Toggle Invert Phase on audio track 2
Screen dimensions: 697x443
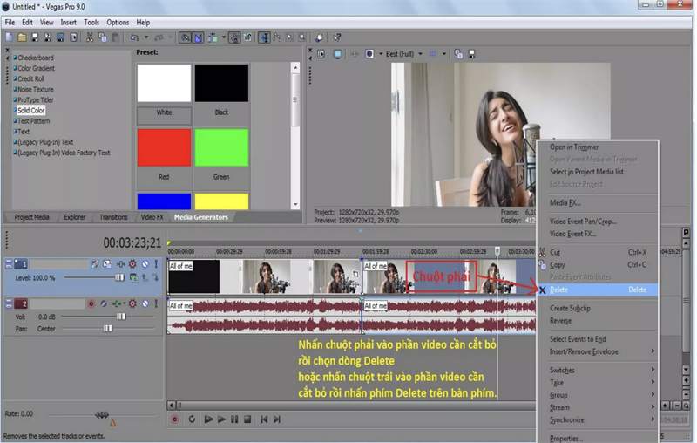point(104,303)
